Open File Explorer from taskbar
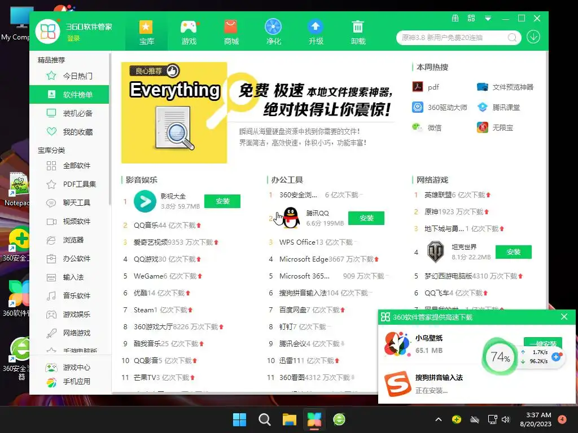Image resolution: width=578 pixels, height=433 pixels. click(x=290, y=419)
